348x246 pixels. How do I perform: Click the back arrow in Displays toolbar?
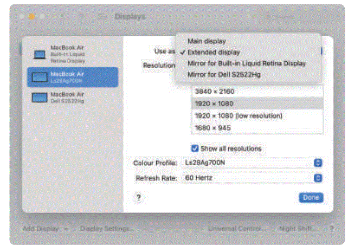coord(63,16)
